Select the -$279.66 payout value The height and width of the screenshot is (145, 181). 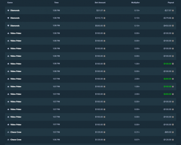coord(167,18)
